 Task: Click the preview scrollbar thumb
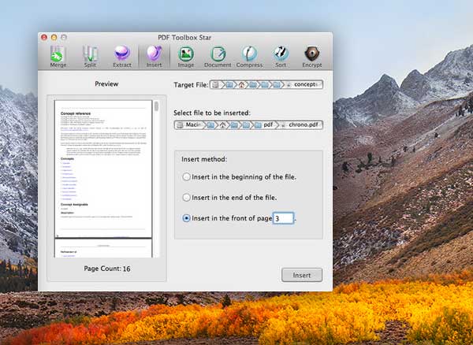point(156,106)
